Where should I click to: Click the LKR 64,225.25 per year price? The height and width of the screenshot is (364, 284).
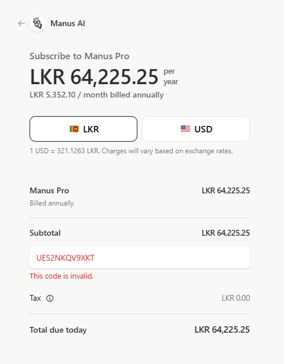pos(104,77)
